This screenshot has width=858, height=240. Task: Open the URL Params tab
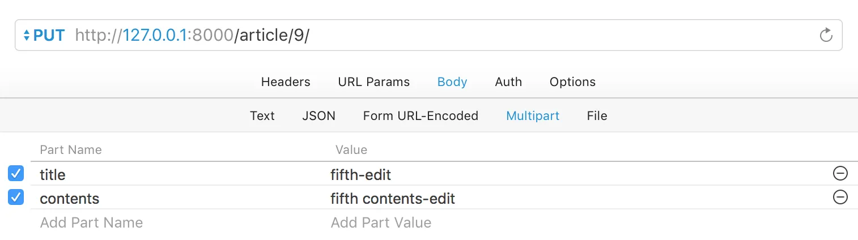[373, 82]
